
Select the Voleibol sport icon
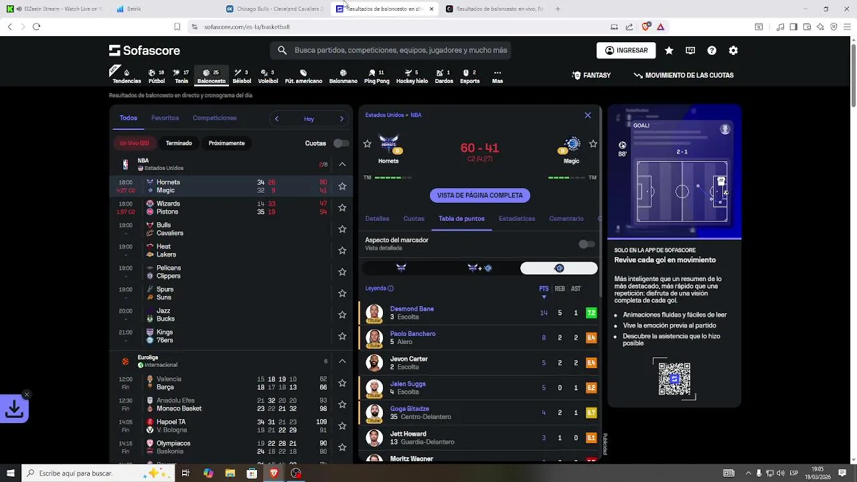point(268,76)
